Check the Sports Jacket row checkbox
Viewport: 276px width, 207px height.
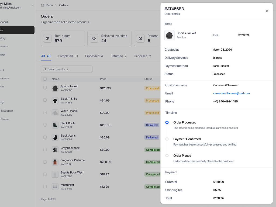point(45,88)
